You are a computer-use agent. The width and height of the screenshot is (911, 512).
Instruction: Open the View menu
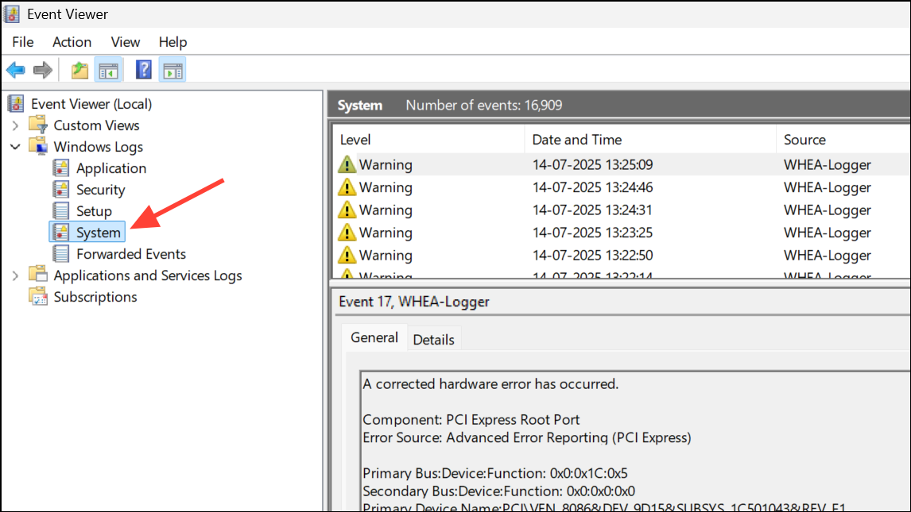pos(126,42)
